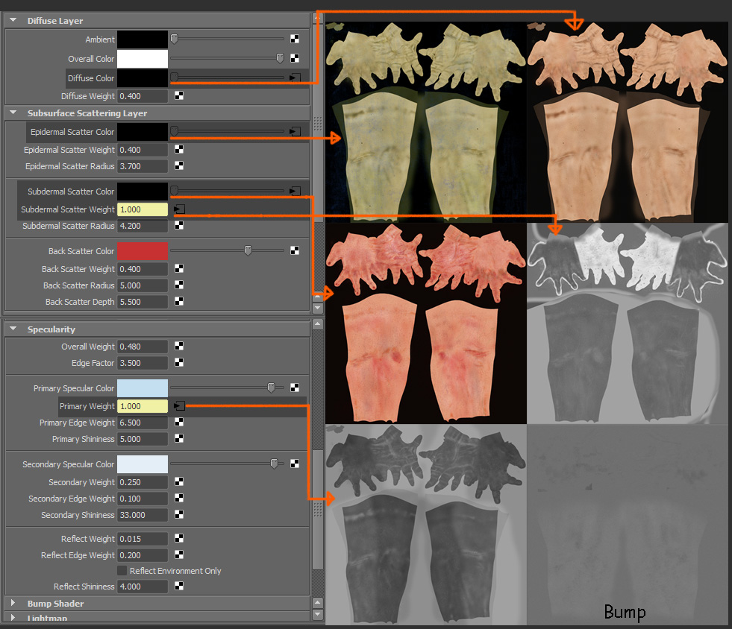Select the peach diffuse texture thumbnail
Screen dimensions: 732x629
[627, 122]
